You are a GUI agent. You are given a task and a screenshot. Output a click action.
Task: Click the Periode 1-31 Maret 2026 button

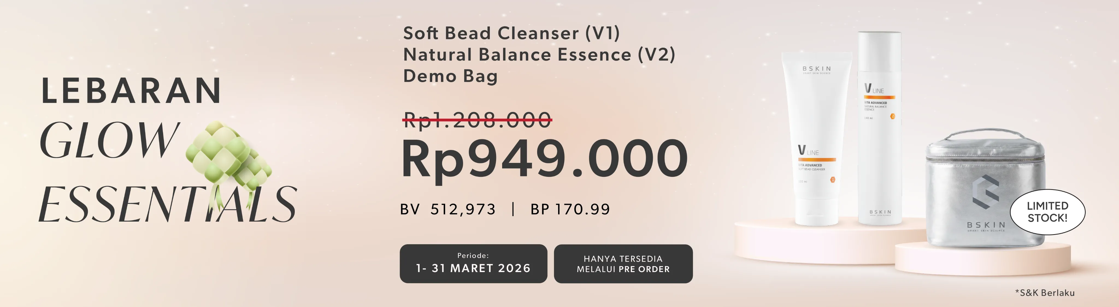[x=473, y=264]
